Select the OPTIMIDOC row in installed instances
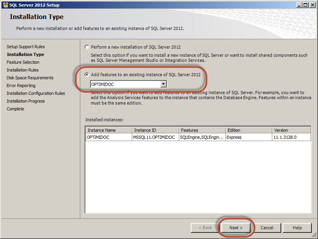The width and height of the screenshot is (318, 239). pyautogui.click(x=101, y=137)
